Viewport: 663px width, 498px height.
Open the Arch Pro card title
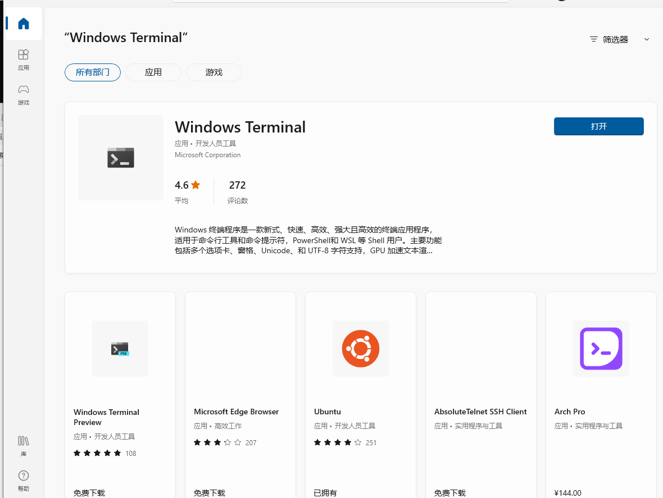click(x=570, y=412)
